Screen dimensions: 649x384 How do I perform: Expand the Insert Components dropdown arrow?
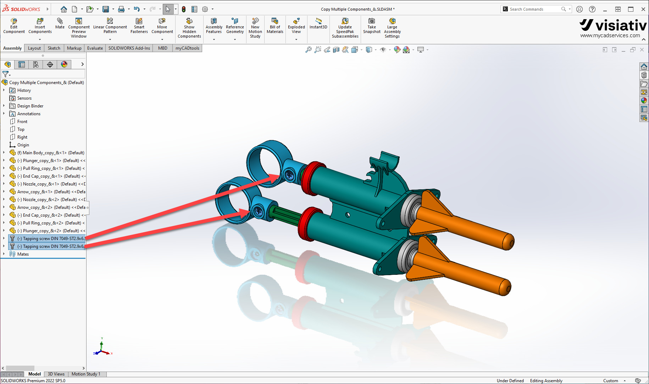[x=40, y=39]
